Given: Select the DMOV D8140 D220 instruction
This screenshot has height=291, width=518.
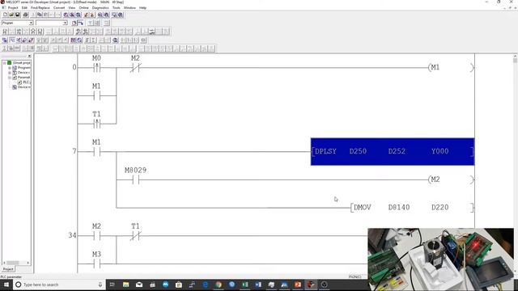Looking at the screenshot, I should (x=412, y=208).
